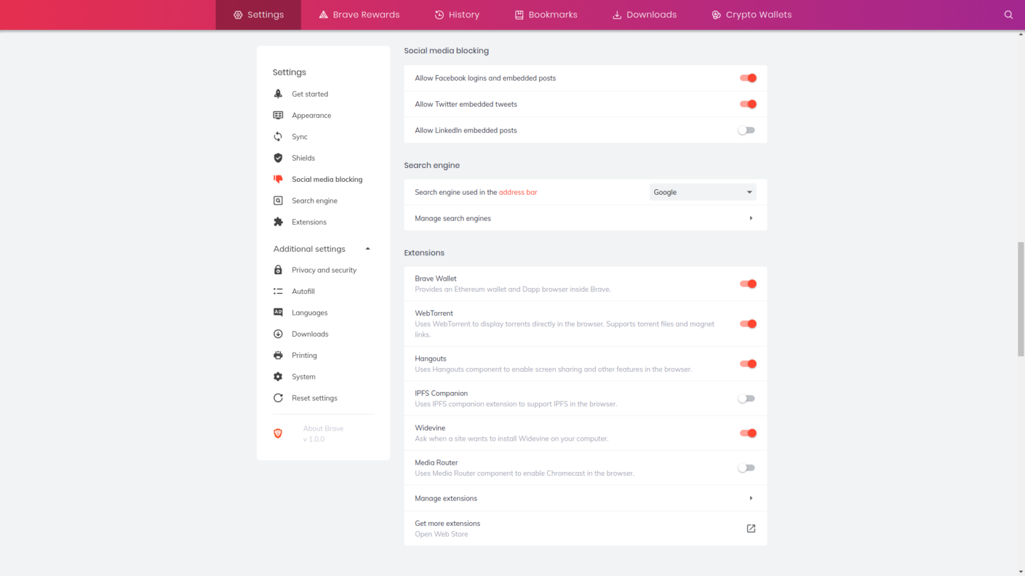Click the vertical page scrollbar thumb
This screenshot has height=576, width=1025.
point(1020,300)
